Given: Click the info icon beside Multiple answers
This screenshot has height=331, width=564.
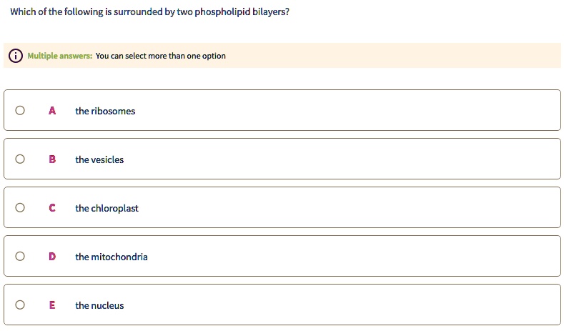Looking at the screenshot, I should 15,56.
